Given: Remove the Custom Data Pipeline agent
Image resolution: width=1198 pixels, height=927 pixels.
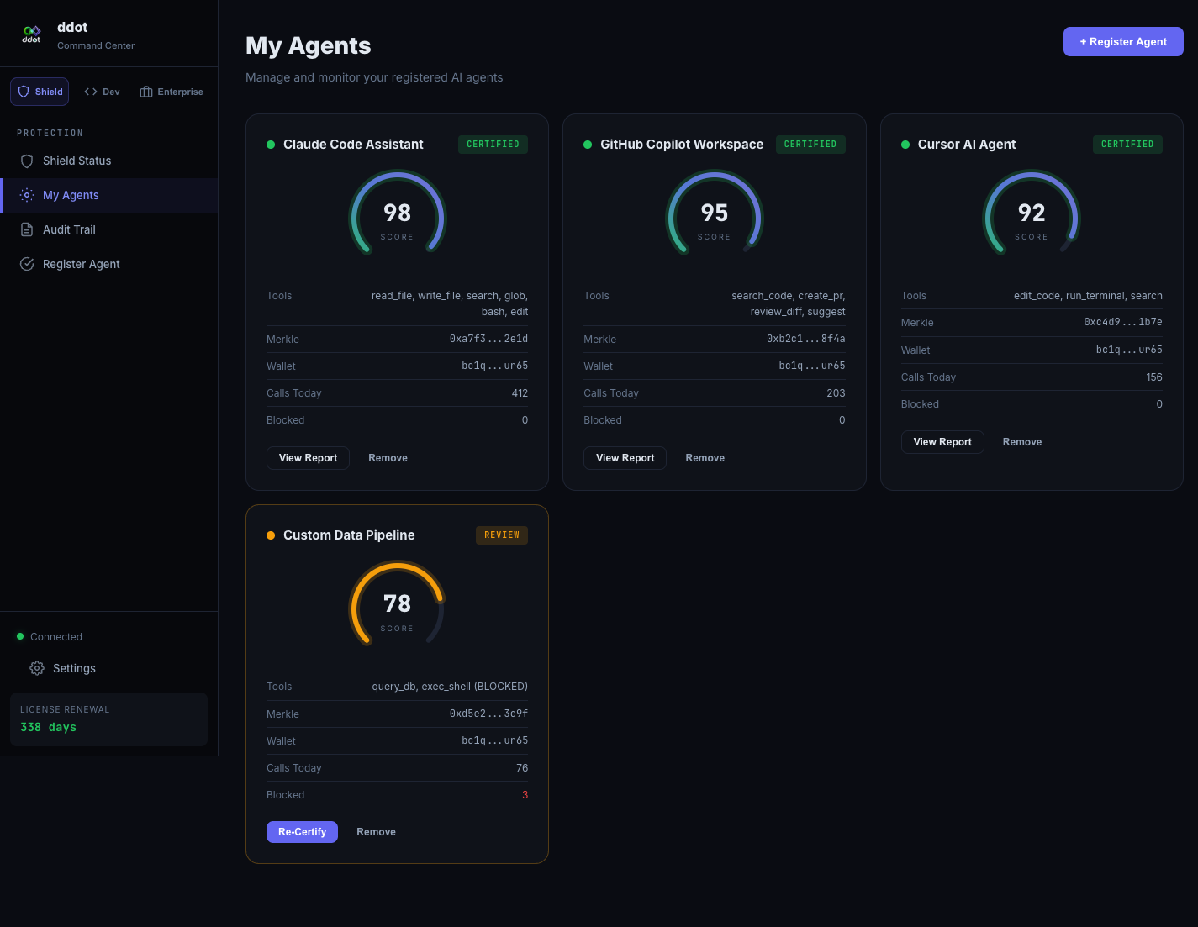Looking at the screenshot, I should click(376, 832).
